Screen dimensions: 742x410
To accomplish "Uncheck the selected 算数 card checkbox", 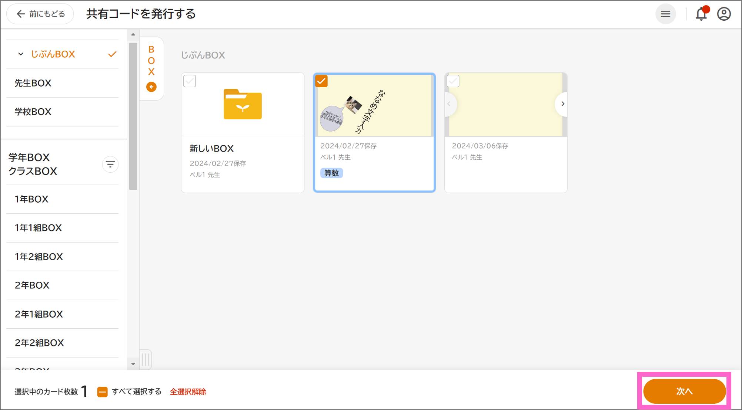I will click(321, 81).
